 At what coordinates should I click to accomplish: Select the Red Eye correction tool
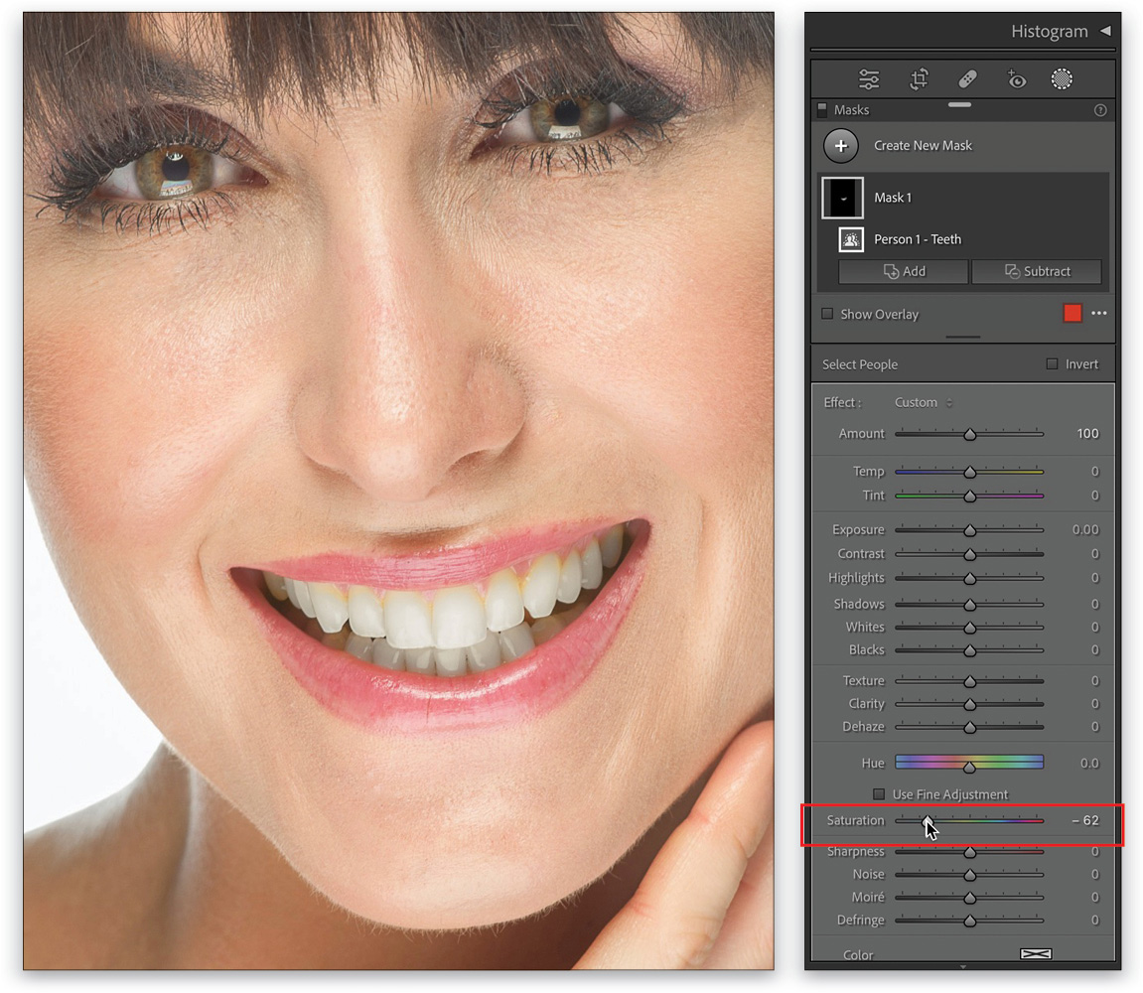[x=1016, y=79]
